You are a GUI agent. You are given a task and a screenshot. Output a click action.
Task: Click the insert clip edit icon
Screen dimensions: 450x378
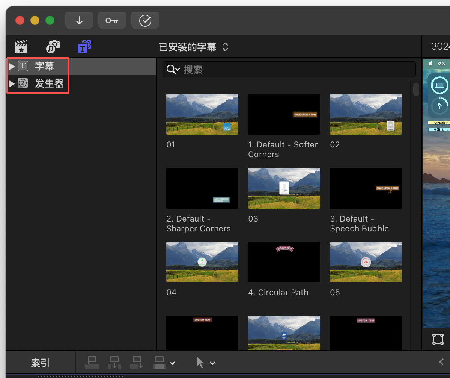pos(114,363)
